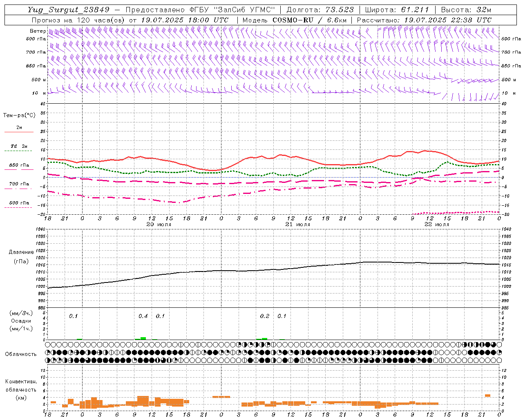
Task: Click the Давление pressure panel label
Action: (21, 252)
